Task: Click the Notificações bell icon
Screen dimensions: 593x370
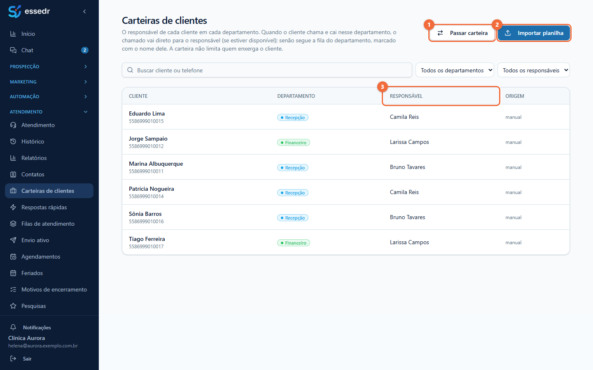Action: (13, 327)
